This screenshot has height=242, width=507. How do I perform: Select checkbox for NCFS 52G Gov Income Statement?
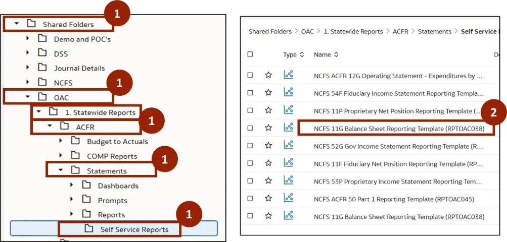250,145
